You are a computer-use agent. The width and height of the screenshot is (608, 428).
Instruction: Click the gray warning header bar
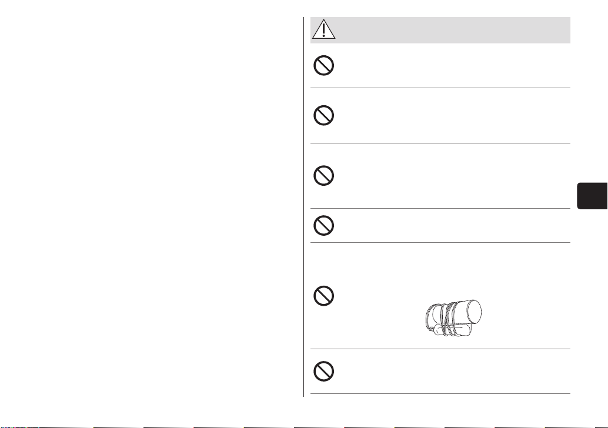click(440, 30)
